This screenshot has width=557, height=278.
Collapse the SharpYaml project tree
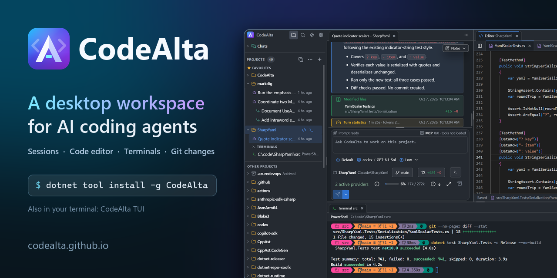(248, 130)
